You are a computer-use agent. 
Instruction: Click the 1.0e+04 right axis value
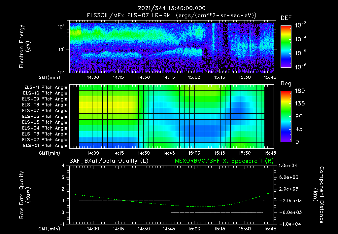coord(288,166)
